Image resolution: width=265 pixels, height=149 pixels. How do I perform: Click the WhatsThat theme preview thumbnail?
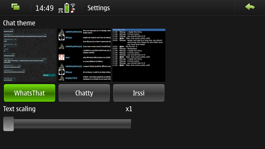(30, 55)
